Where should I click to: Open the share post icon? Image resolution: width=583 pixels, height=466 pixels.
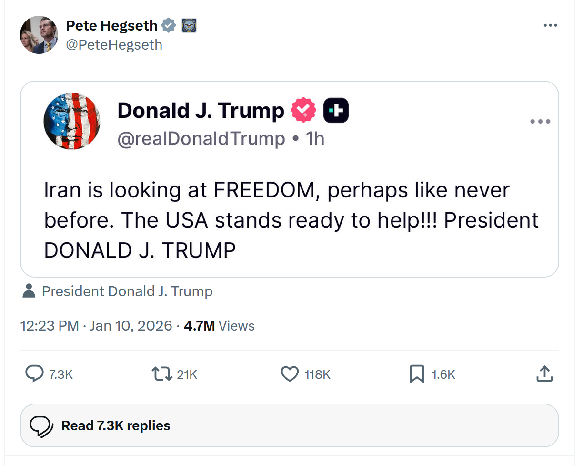coord(544,374)
